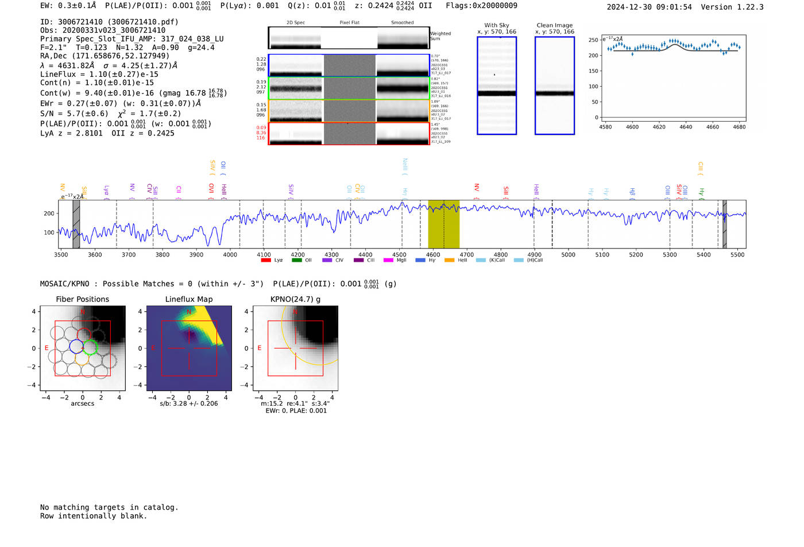Click the Clean Image cutout
The width and height of the screenshot is (804, 547).
click(555, 86)
